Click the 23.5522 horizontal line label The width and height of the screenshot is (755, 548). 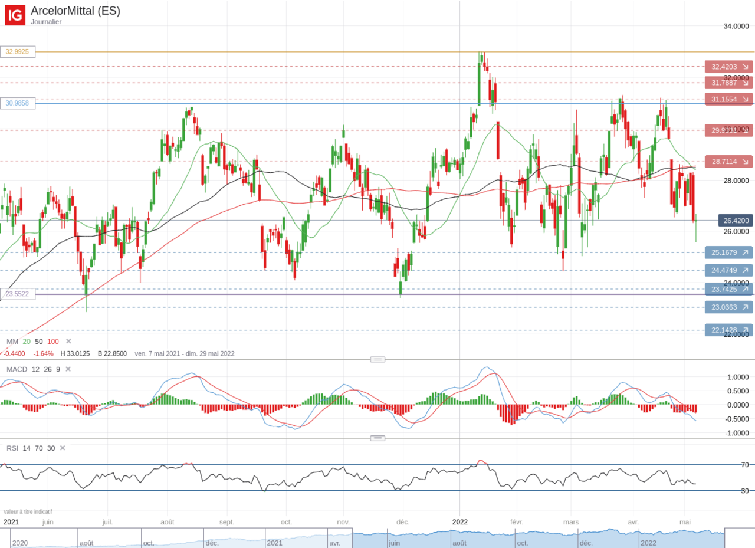[x=18, y=294]
